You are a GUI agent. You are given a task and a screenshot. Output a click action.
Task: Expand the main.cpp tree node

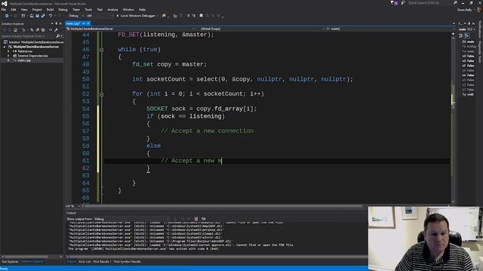click(8, 60)
